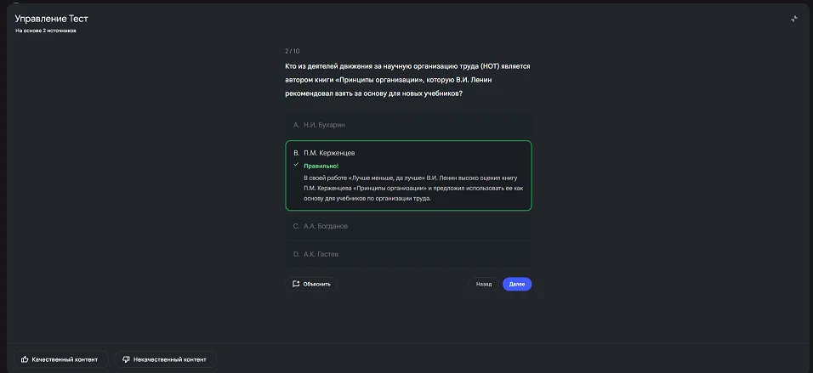Go to next question with Далее

pyautogui.click(x=516, y=284)
